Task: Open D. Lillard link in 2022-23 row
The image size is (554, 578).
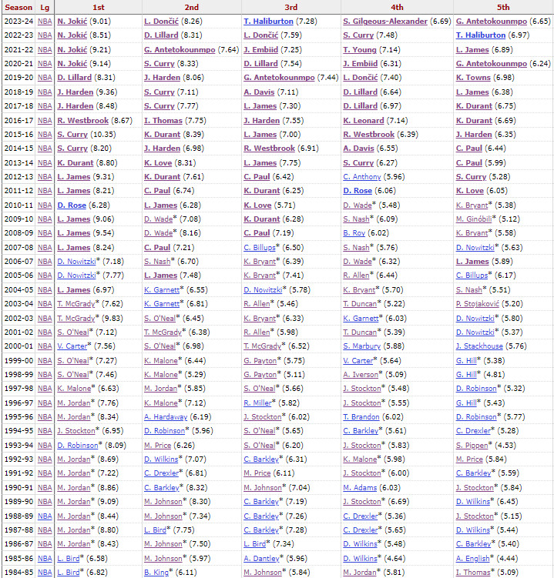Action: [161, 35]
